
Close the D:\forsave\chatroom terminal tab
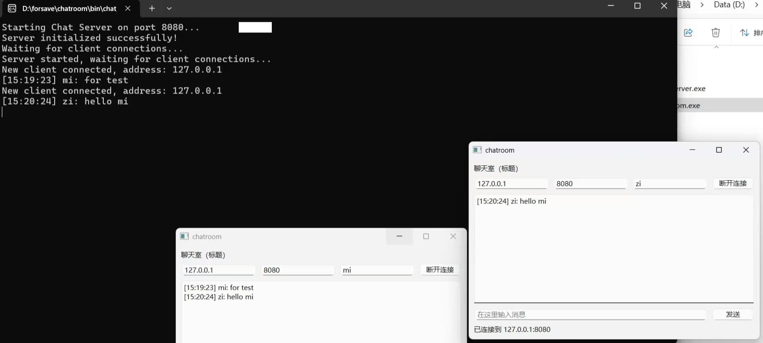click(x=128, y=8)
